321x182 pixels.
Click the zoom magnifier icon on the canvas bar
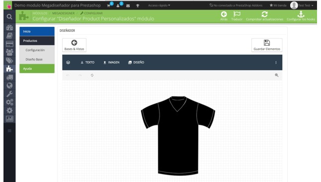(x=277, y=75)
